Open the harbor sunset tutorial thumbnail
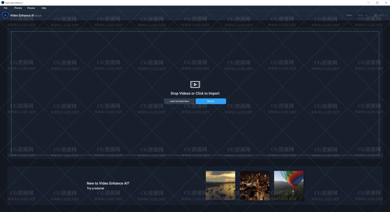The width and height of the screenshot is (390, 212). pos(221,185)
